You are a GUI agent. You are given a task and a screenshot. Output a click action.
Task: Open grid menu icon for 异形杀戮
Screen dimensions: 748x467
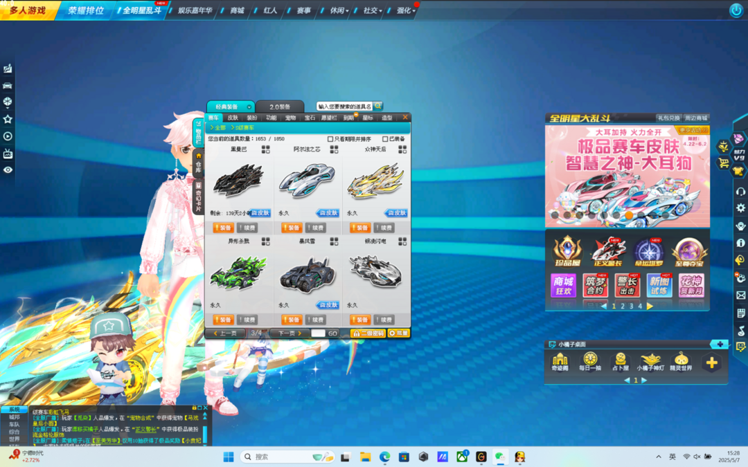pos(266,241)
